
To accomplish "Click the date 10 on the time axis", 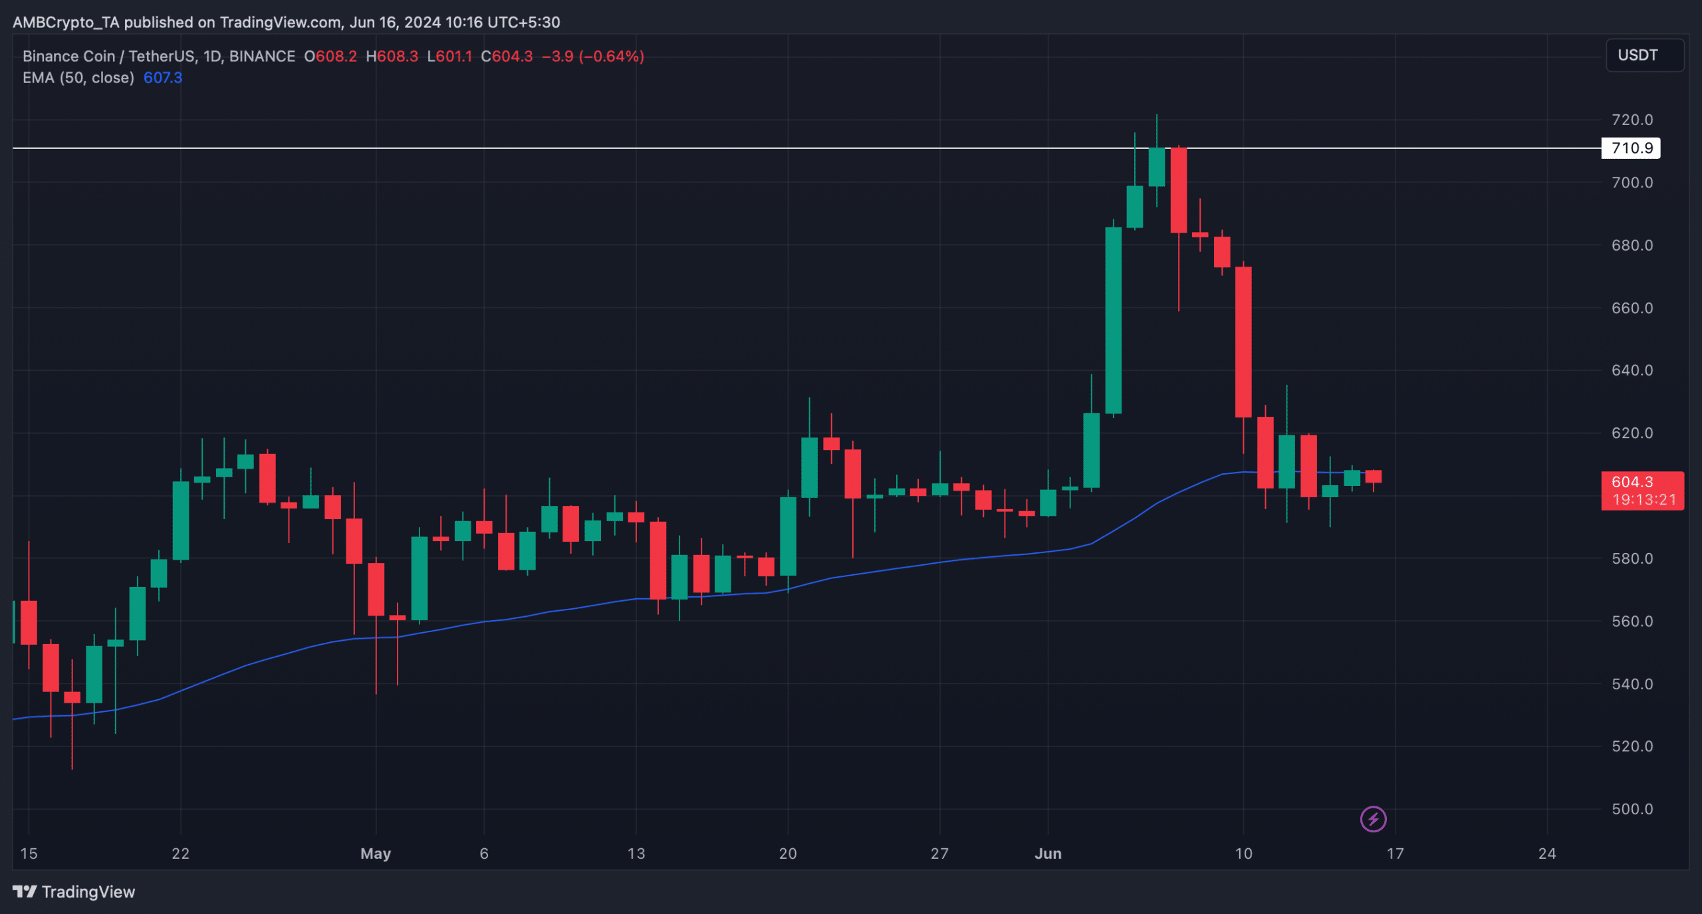I will point(1243,854).
